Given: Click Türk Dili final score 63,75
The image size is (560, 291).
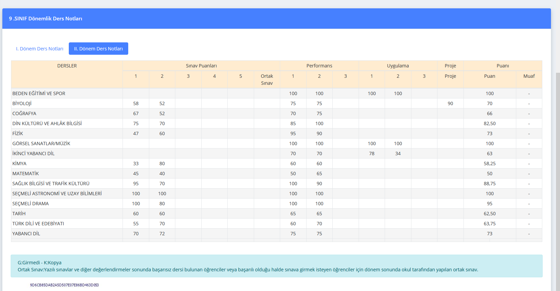Looking at the screenshot, I should coord(490,224).
